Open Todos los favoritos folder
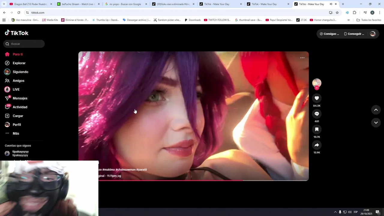Viewport: 384px width, 216px height. click(x=369, y=20)
